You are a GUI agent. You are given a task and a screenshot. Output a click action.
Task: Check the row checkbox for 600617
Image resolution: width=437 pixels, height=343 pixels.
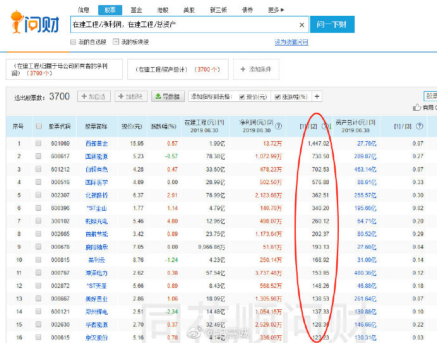39,156
